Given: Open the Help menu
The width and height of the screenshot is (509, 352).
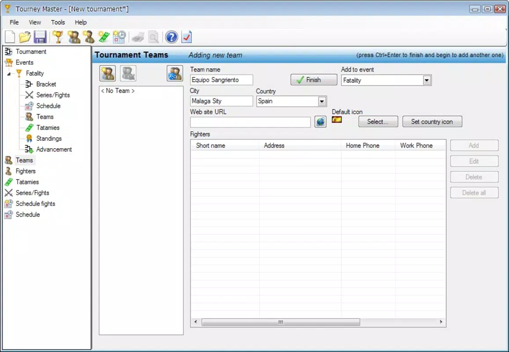Looking at the screenshot, I should [81, 22].
